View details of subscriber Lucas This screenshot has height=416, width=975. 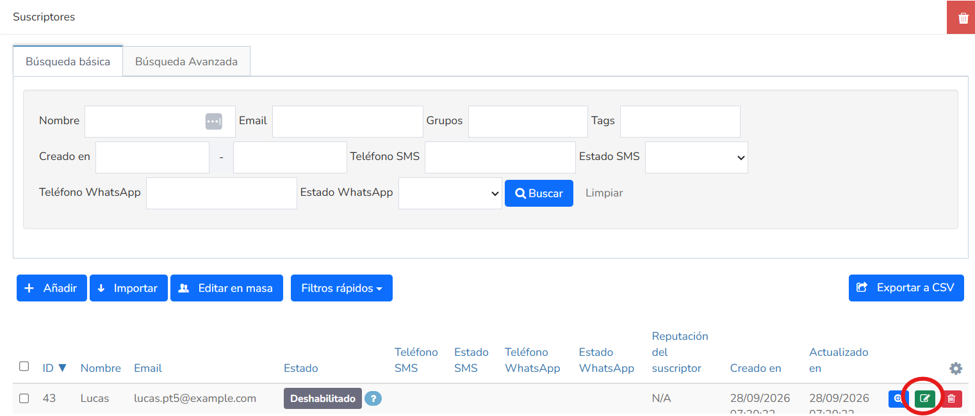(898, 399)
